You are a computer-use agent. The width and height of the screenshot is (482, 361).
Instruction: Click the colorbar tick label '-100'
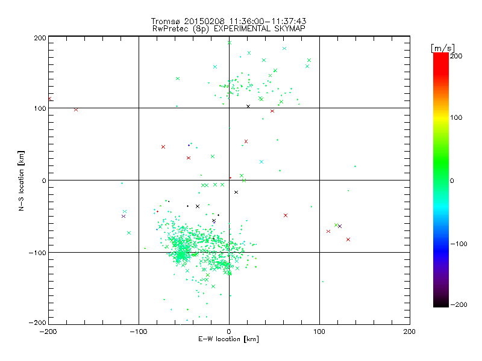(x=459, y=244)
